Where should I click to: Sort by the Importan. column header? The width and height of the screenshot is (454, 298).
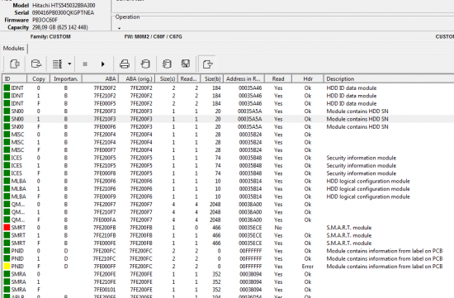(66, 78)
